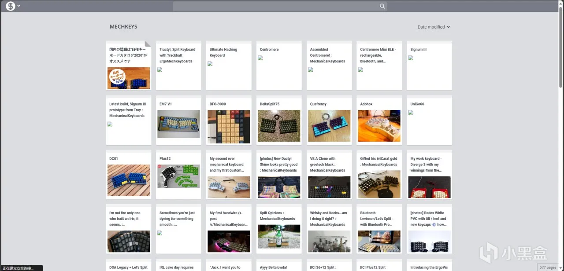The width and height of the screenshot is (564, 271).
Task: Click the 577 pages counter
Action: tap(548, 267)
